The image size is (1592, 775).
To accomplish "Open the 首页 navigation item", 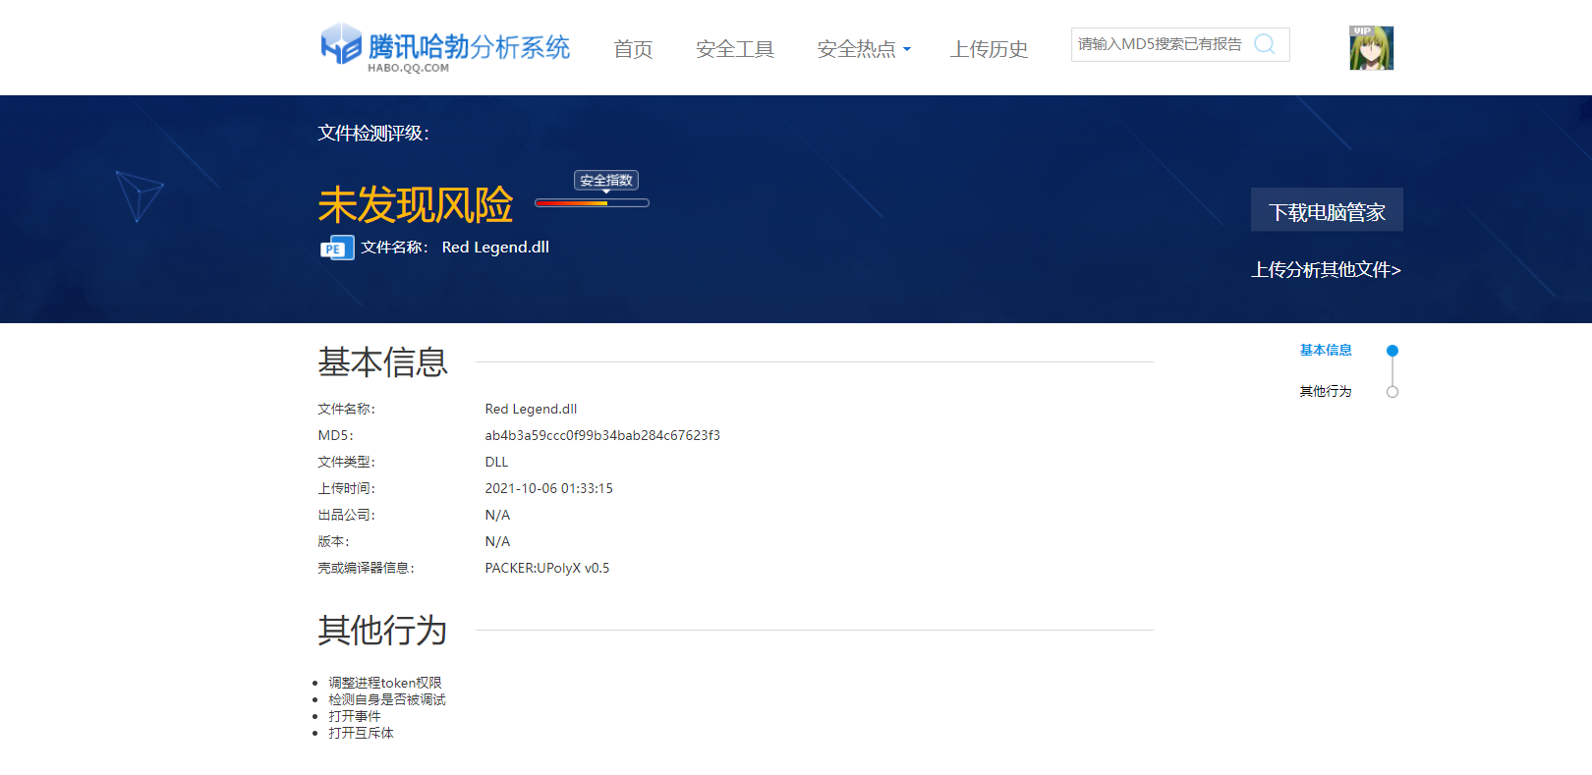I will coord(633,49).
